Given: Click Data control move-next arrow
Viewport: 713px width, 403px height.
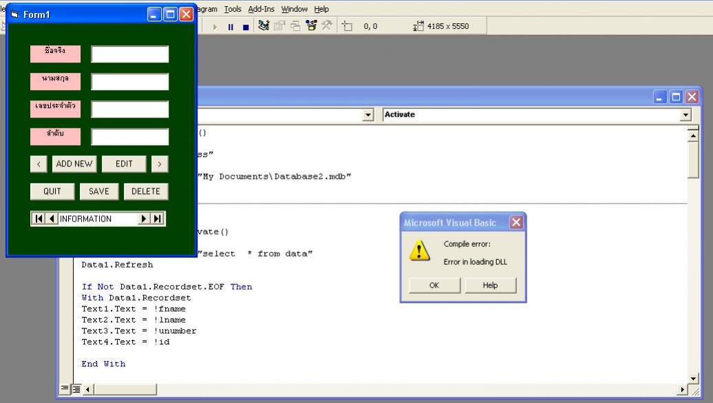Looking at the screenshot, I should (144, 219).
